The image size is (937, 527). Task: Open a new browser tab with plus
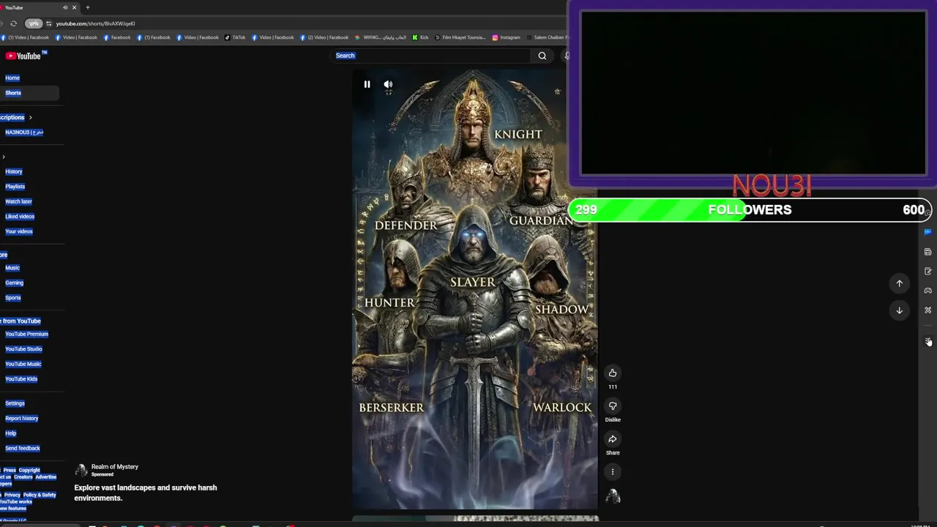point(88,7)
